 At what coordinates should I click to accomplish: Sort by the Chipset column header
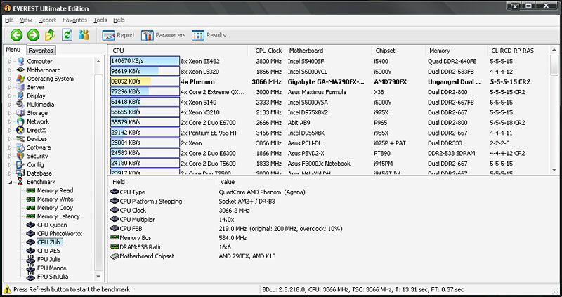pyautogui.click(x=398, y=51)
